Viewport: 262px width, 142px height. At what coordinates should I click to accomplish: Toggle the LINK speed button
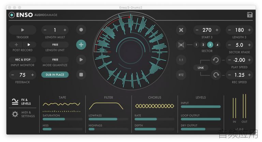click(x=201, y=68)
